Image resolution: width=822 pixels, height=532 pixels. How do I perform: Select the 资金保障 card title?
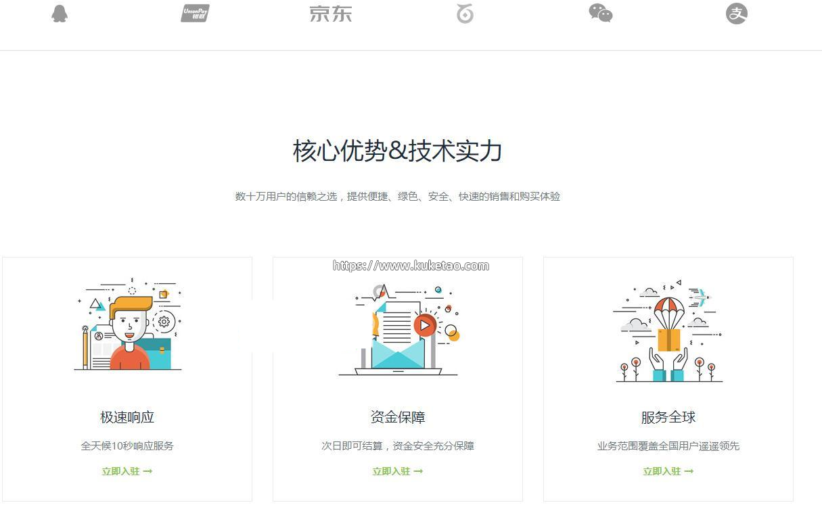[398, 417]
